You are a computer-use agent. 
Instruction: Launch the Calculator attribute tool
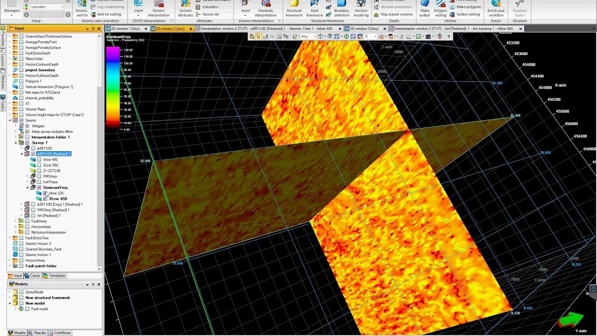coord(208,7)
